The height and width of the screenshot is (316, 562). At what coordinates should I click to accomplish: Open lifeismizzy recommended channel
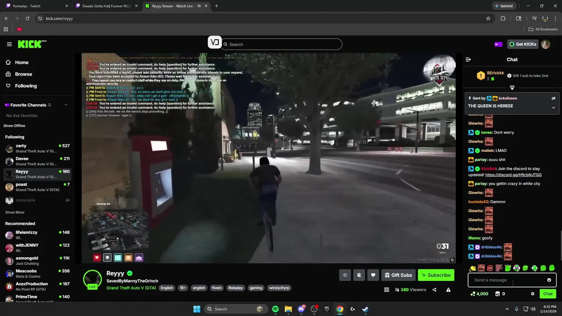pyautogui.click(x=37, y=235)
